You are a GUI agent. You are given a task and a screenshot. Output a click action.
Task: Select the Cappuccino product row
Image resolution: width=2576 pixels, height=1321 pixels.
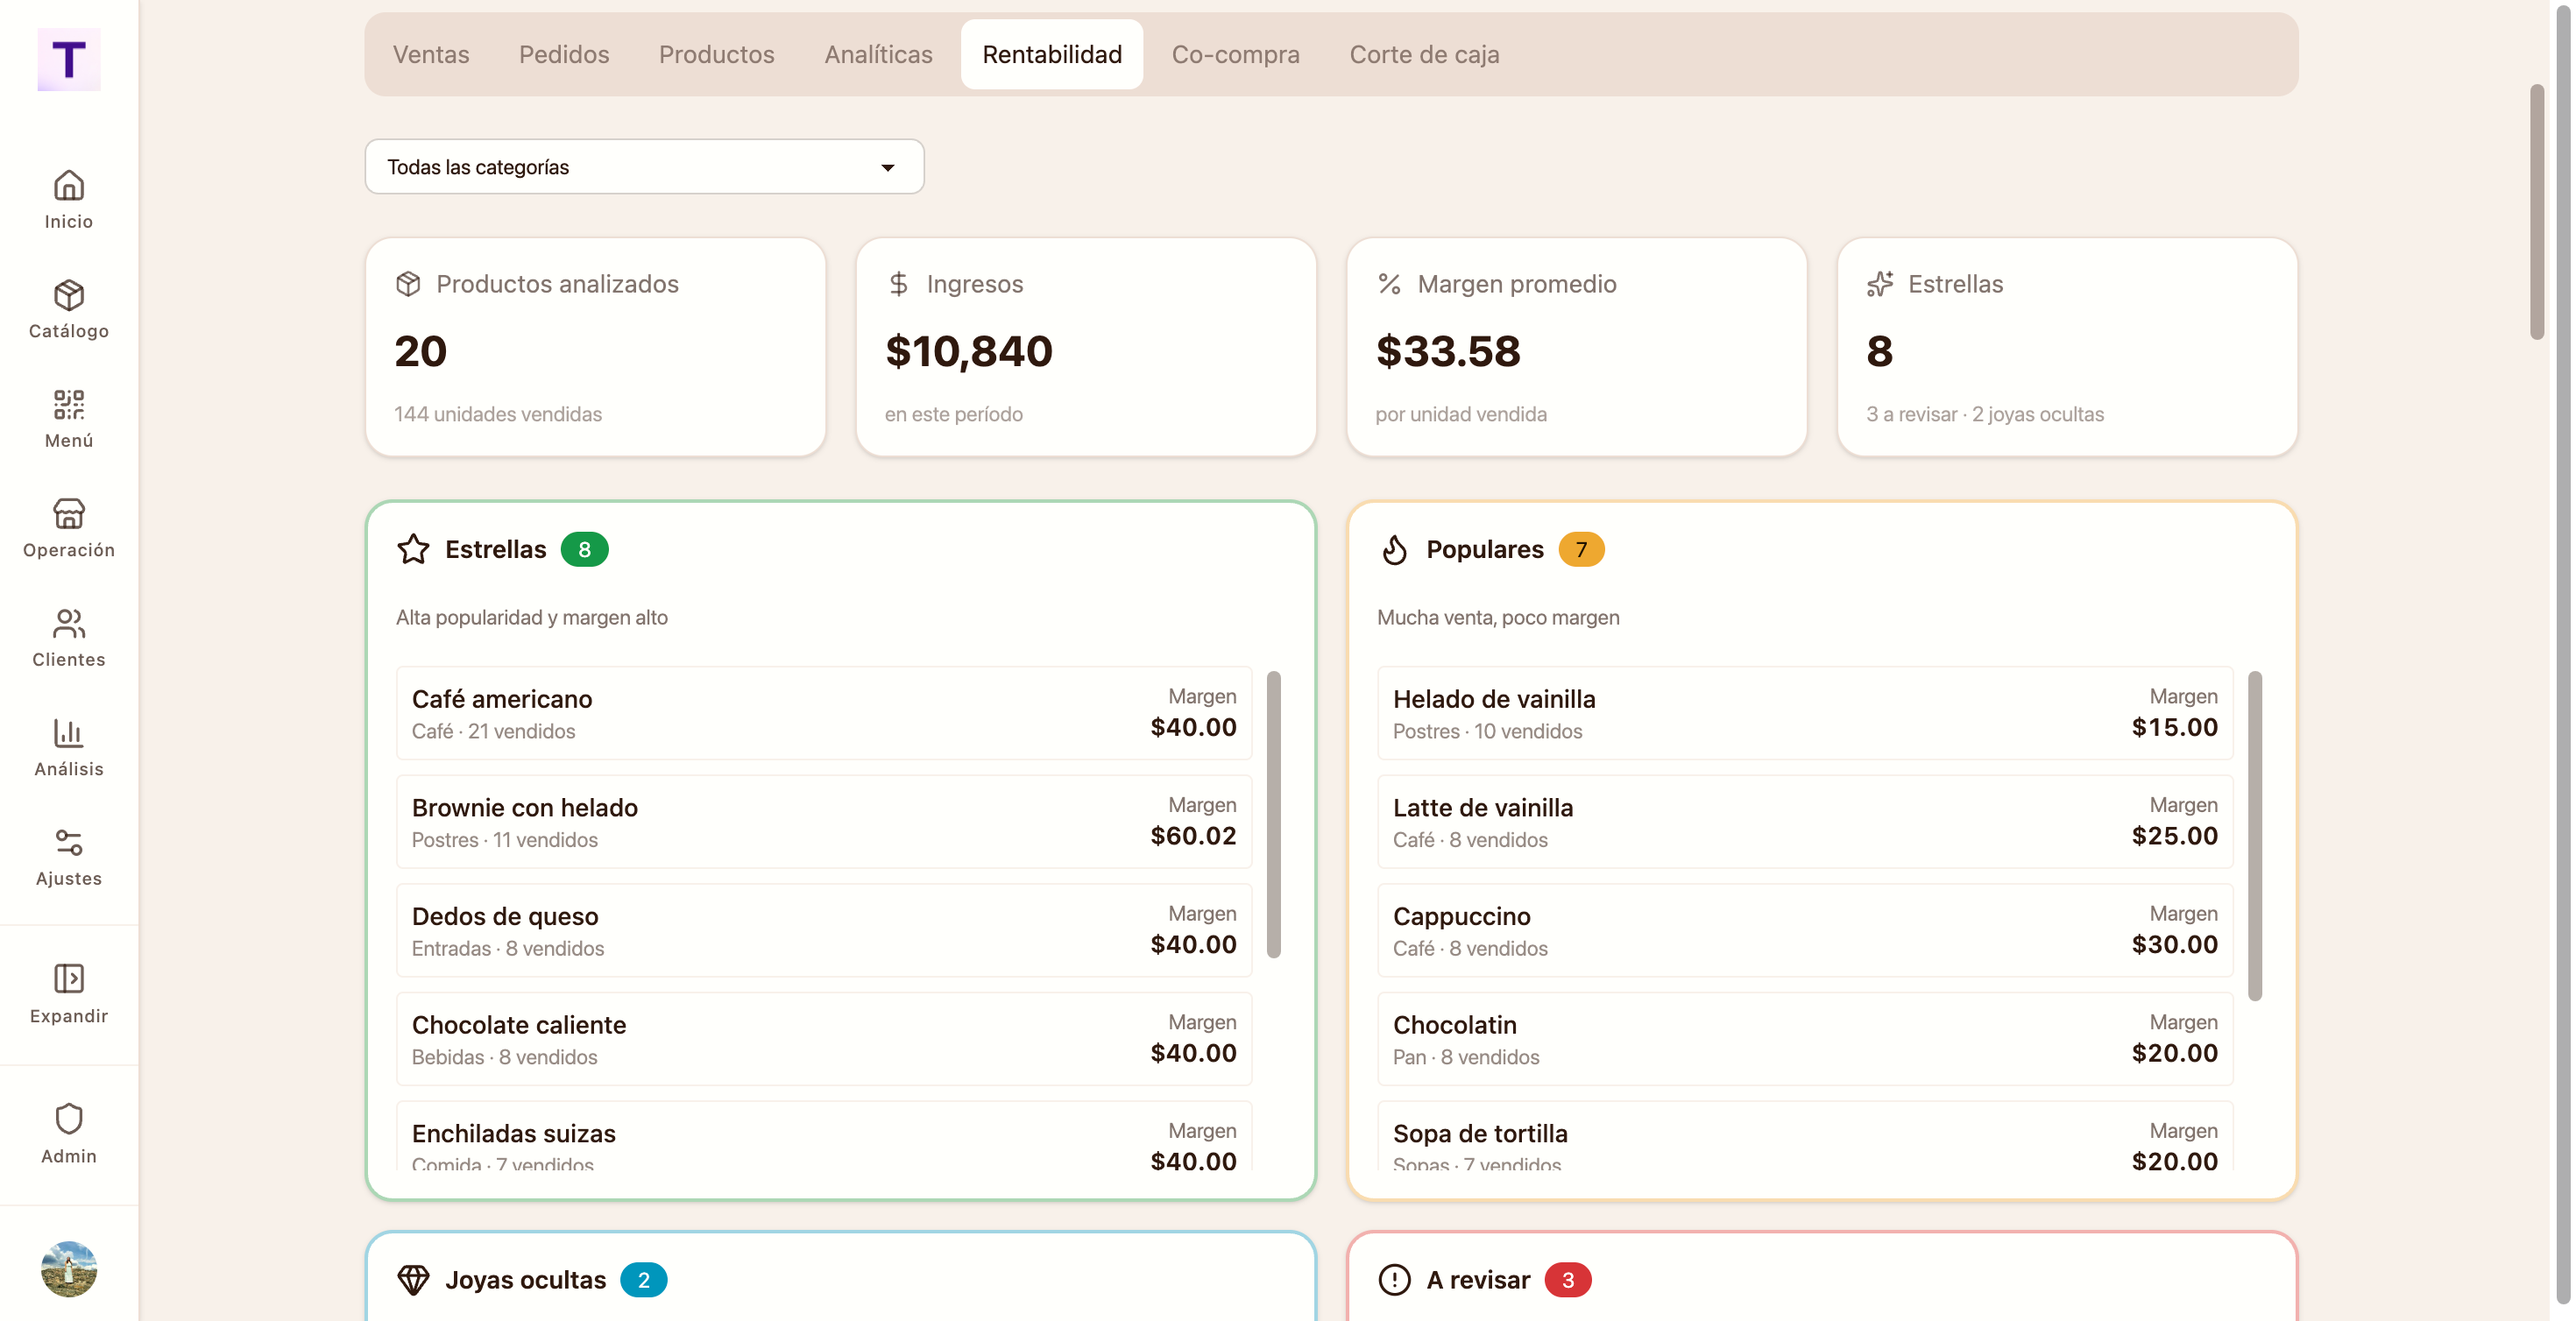[x=1805, y=930]
